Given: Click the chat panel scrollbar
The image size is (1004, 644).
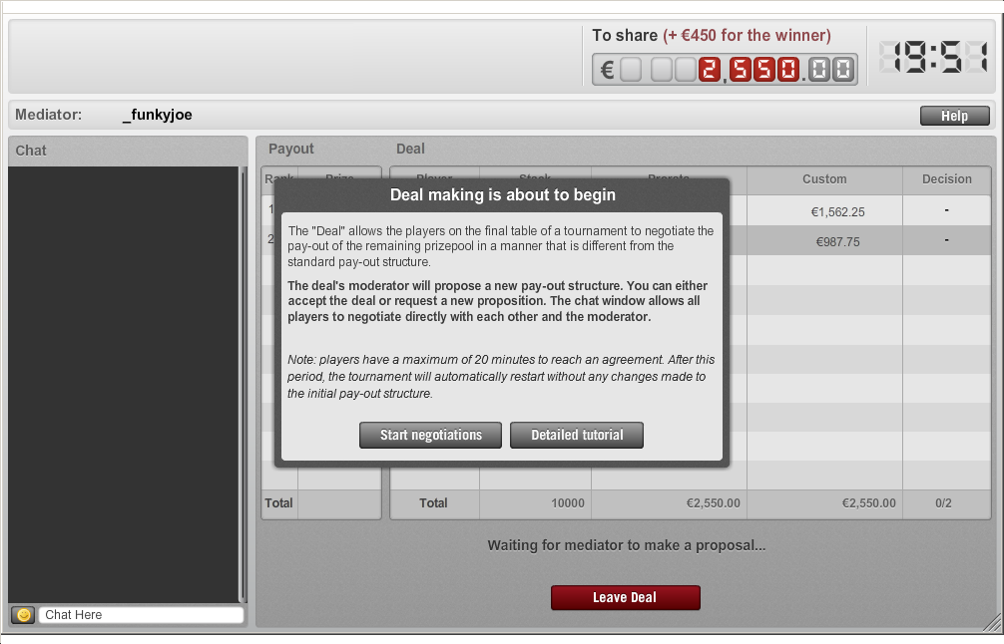Looking at the screenshot, I should 243,384.
